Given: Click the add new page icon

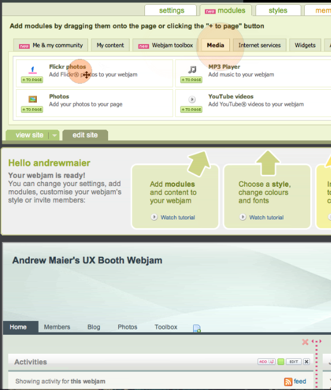Looking at the screenshot, I should (x=197, y=328).
